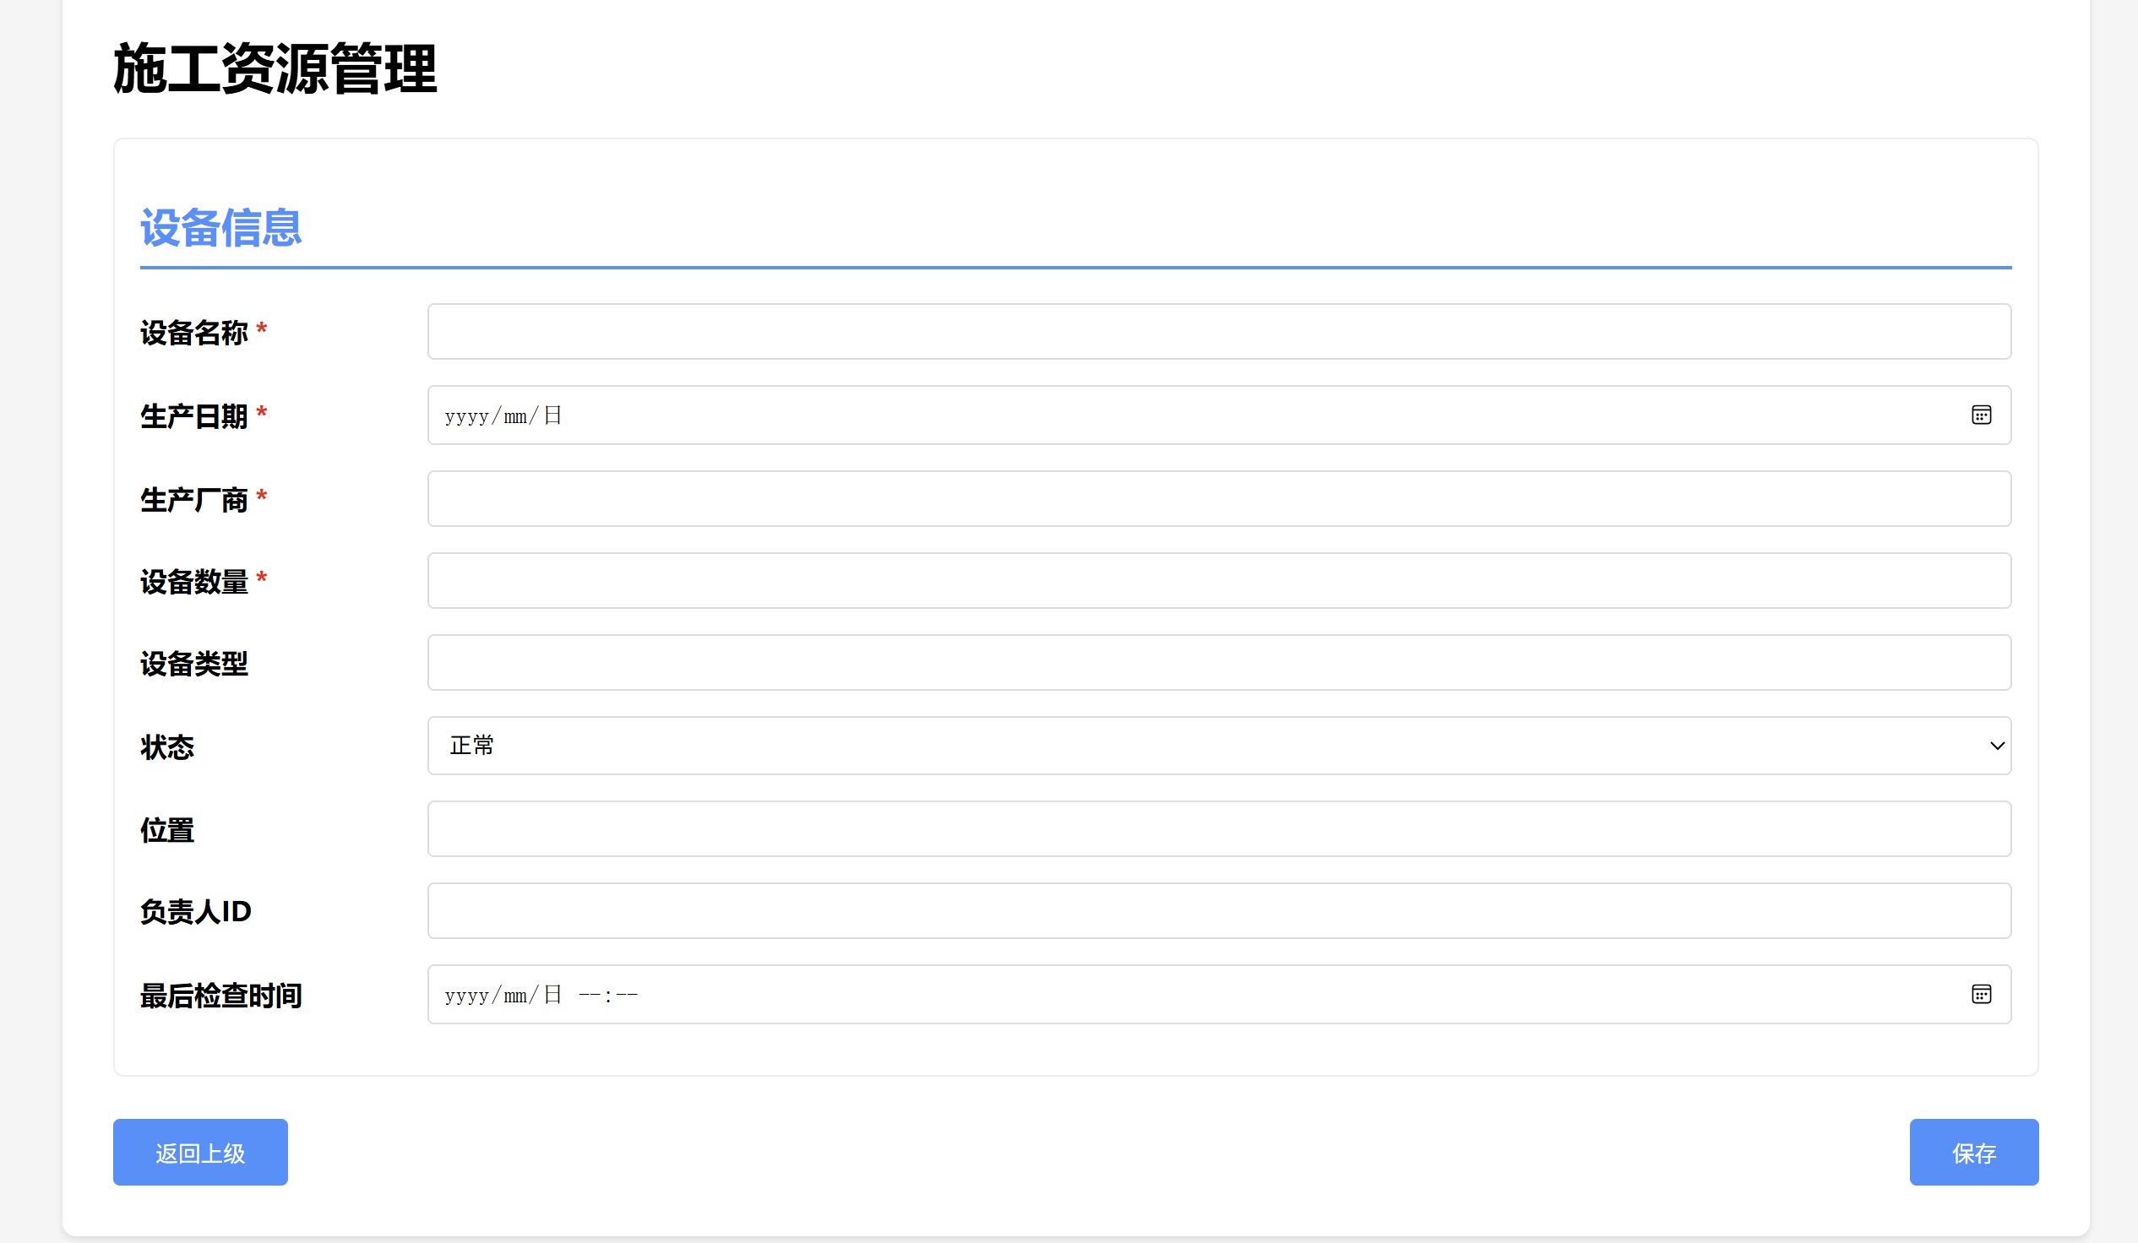Focus the 设备名称 text field
The image size is (2138, 1243).
[x=1218, y=332]
